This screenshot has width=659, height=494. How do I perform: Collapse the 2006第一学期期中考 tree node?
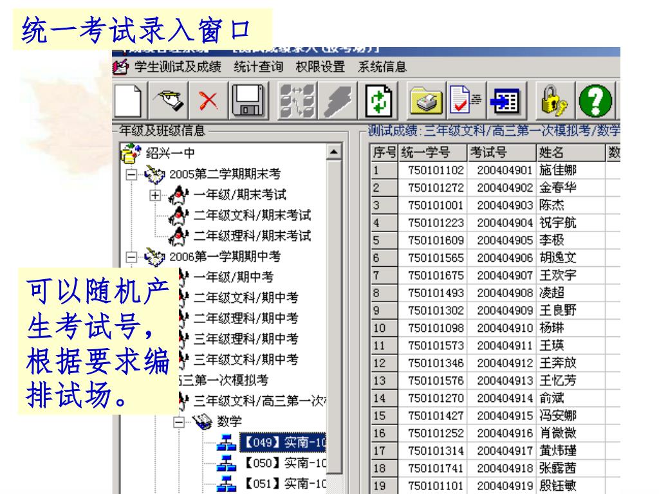coord(131,257)
